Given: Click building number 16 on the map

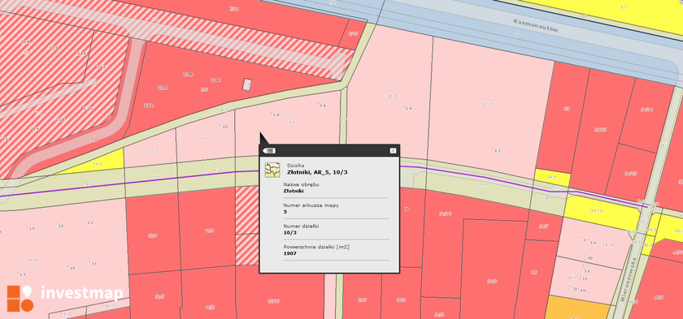Looking at the screenshot, I should pyautogui.click(x=322, y=106).
